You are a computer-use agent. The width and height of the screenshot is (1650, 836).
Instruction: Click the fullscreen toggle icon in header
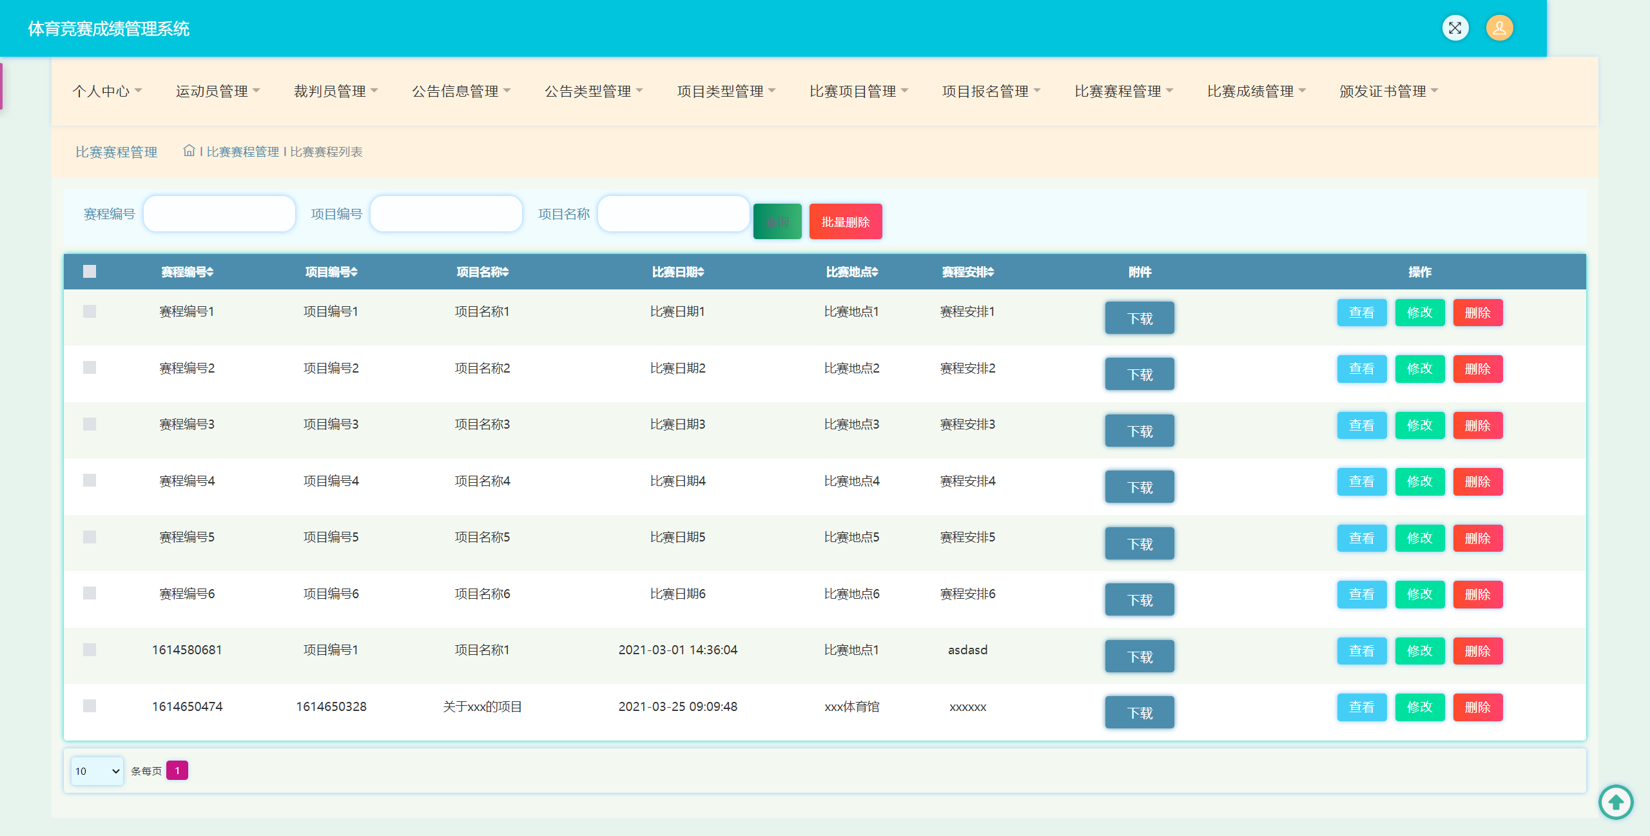1455,28
